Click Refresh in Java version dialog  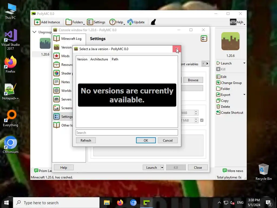[86, 141]
